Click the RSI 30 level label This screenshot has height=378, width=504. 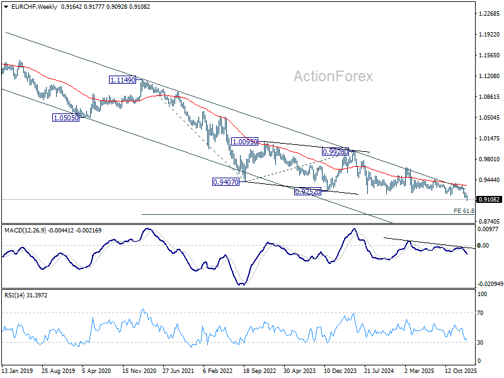pos(480,343)
